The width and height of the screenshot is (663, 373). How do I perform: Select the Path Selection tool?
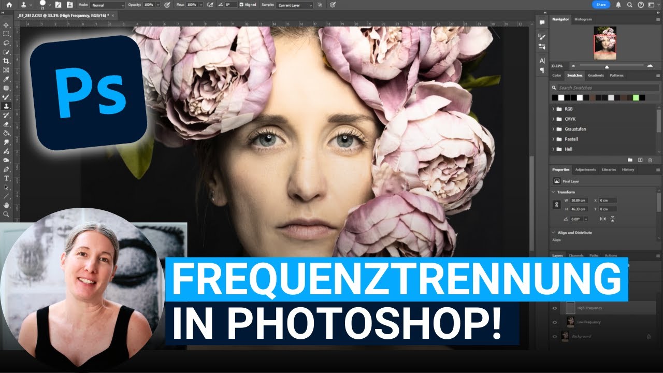(6, 187)
